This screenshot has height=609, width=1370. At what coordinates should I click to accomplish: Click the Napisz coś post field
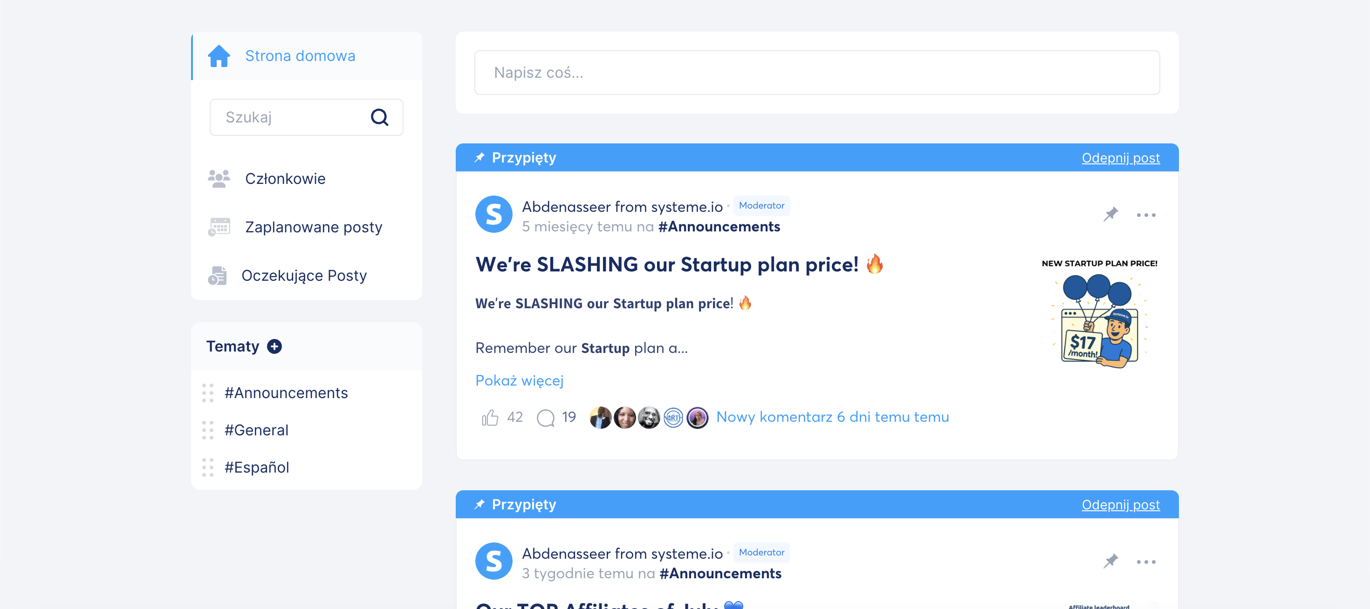tap(816, 73)
